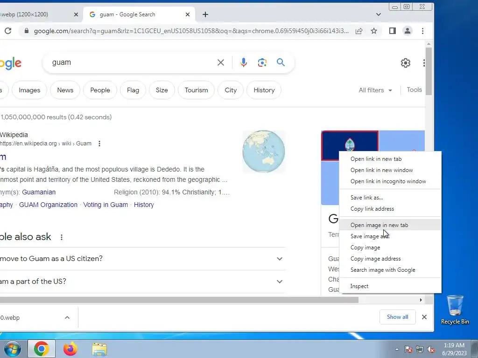Open Windows Explorer from the taskbar

[99, 349]
